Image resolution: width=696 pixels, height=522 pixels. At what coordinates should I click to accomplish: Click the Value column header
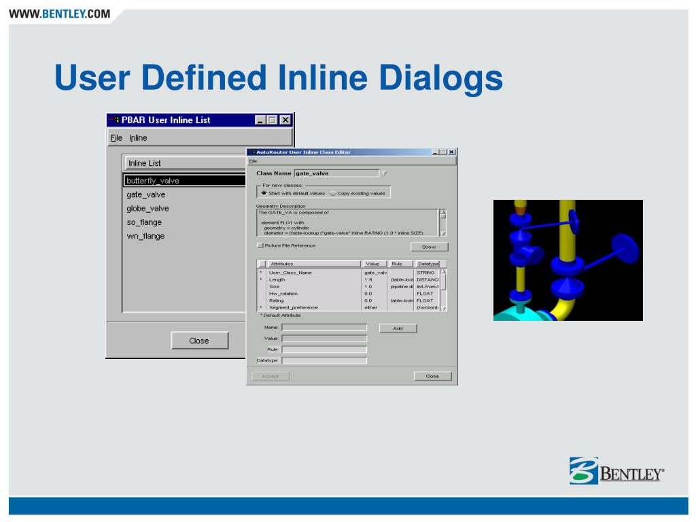click(375, 264)
